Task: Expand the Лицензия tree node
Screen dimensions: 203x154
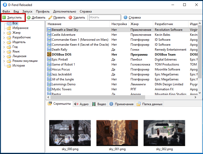Action: [4, 56]
